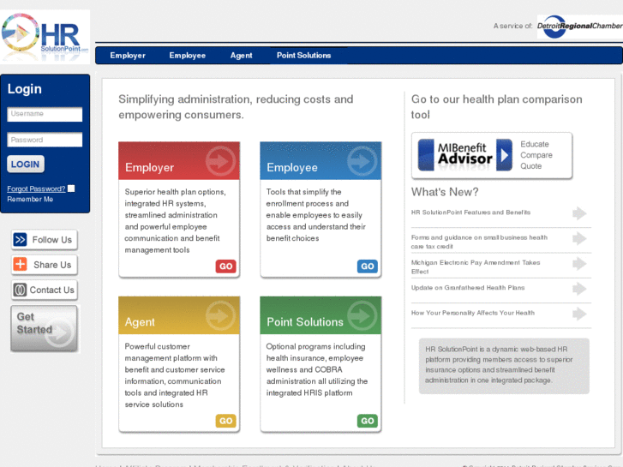
Task: Click into the Password field
Action: tap(45, 140)
